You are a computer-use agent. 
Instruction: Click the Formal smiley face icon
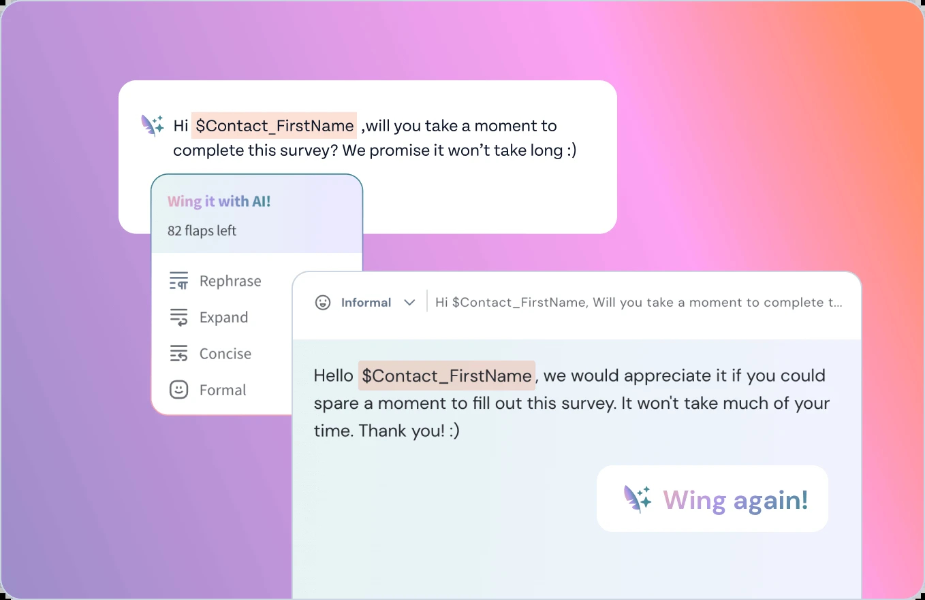point(178,390)
